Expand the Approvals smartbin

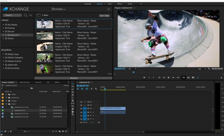tap(3, 65)
